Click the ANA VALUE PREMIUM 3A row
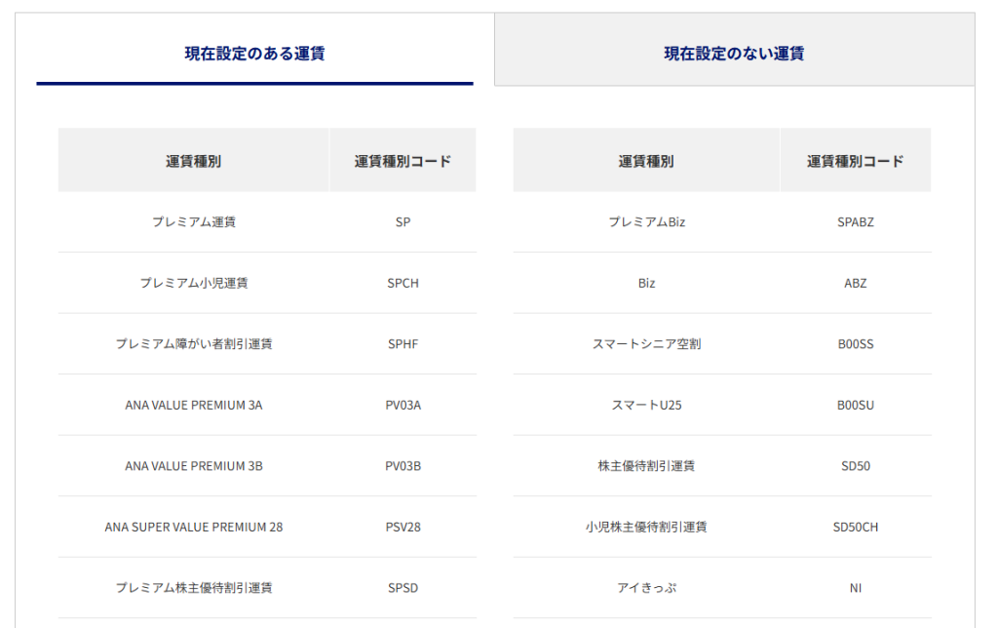This screenshot has height=628, width=998. point(194,405)
